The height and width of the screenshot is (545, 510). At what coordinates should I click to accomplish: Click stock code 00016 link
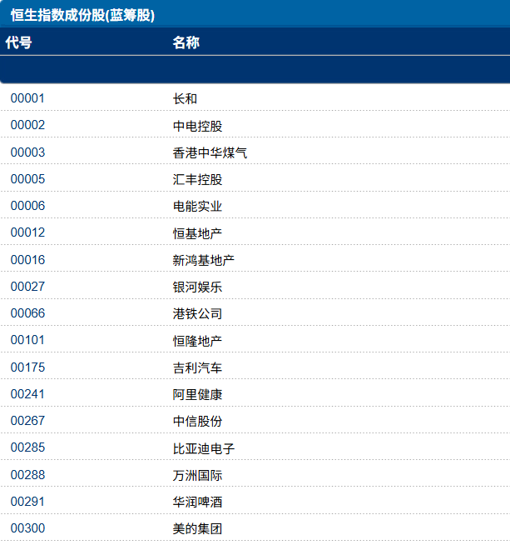click(27, 260)
